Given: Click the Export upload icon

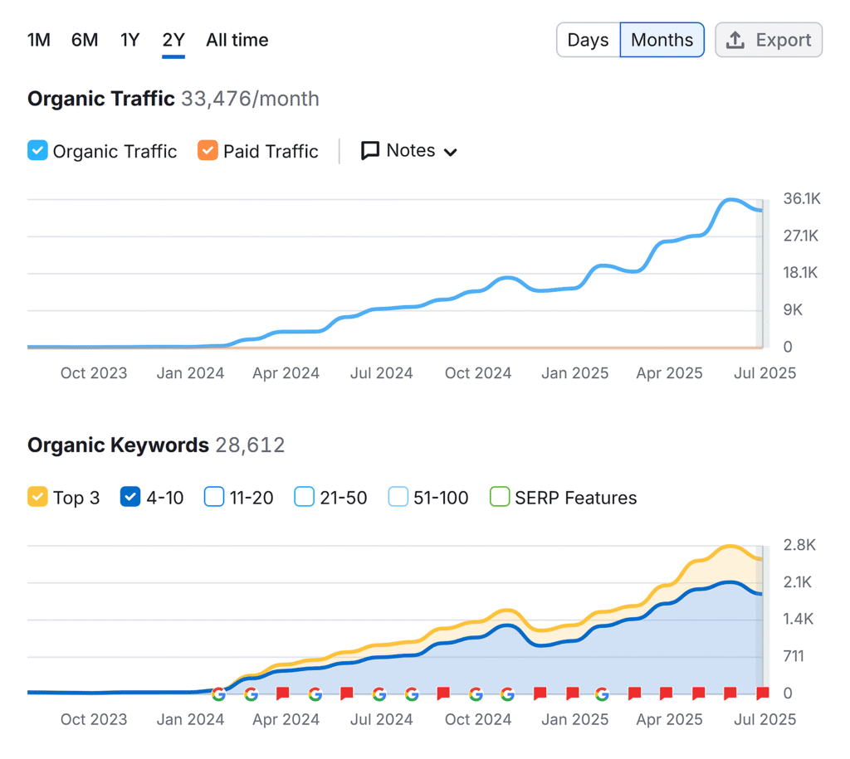Looking at the screenshot, I should (x=735, y=39).
